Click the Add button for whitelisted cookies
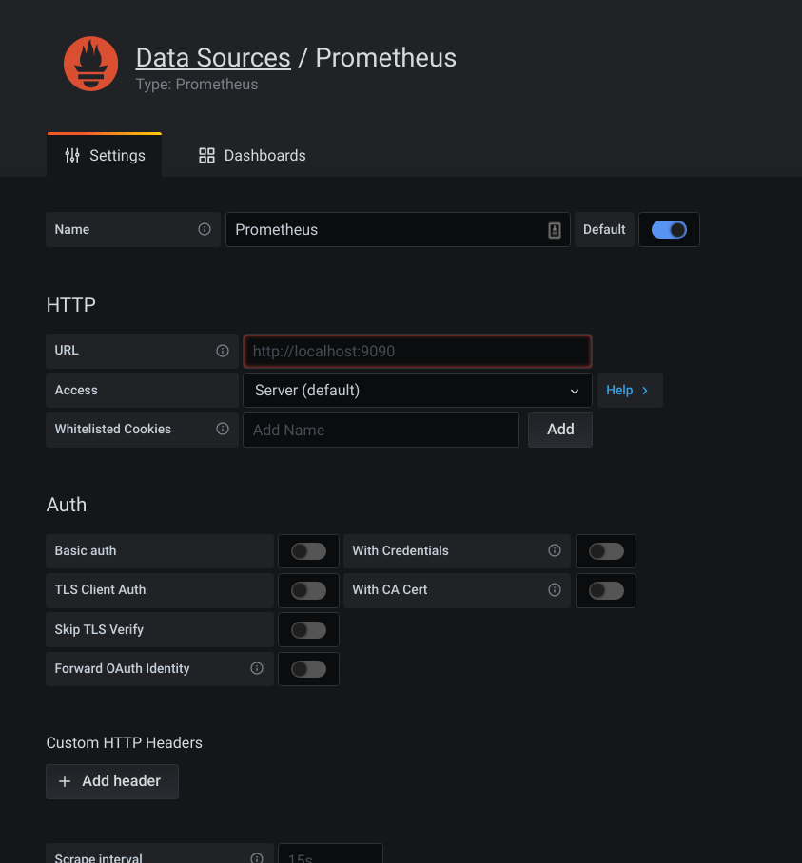 pyautogui.click(x=560, y=430)
